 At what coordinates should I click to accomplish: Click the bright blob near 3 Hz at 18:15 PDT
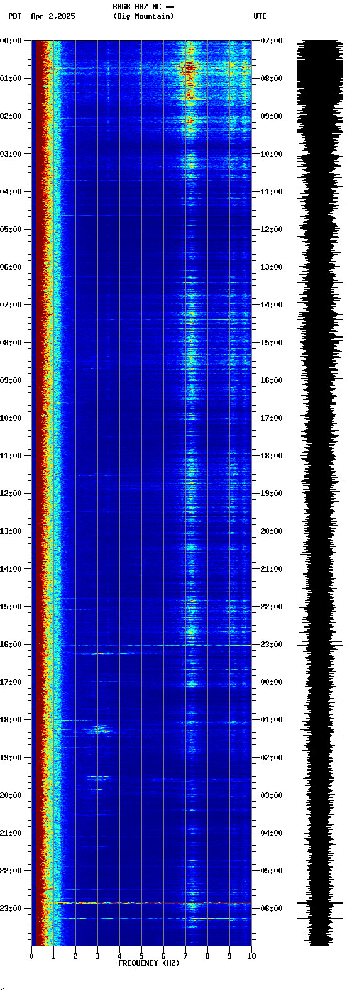(101, 729)
